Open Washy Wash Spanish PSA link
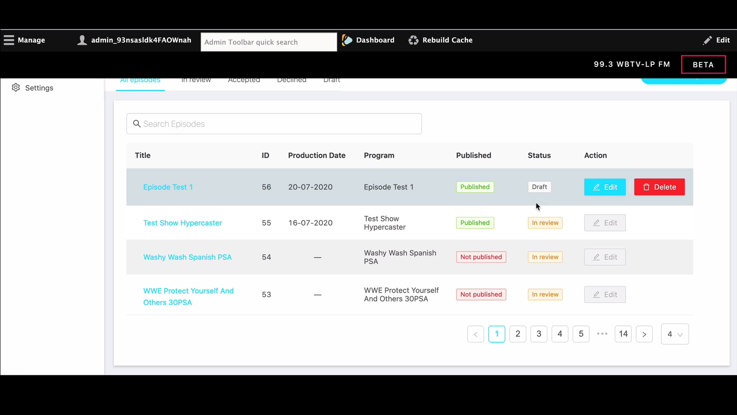 point(187,257)
